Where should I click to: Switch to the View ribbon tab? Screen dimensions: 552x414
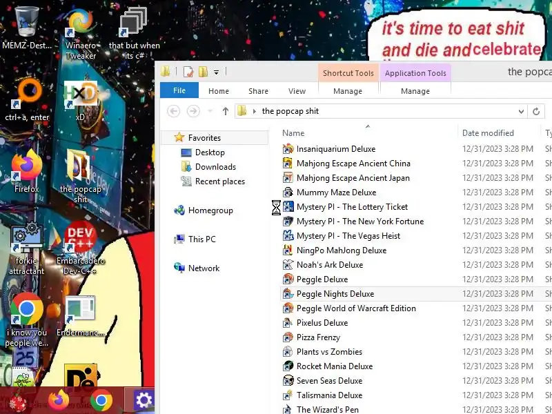[x=297, y=91]
